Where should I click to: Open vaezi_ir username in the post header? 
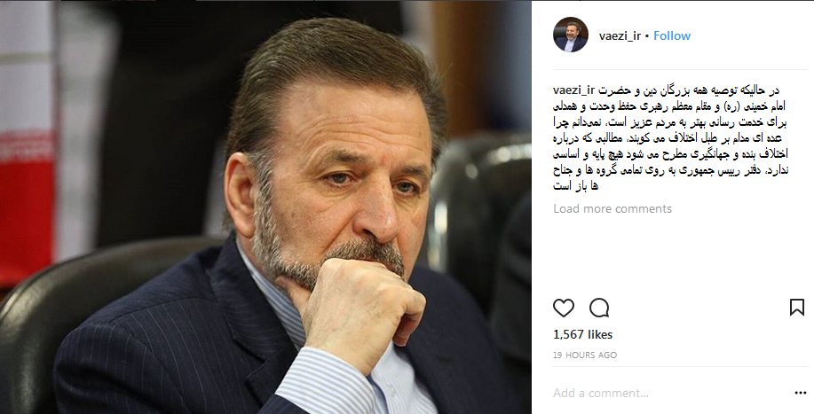(x=620, y=35)
